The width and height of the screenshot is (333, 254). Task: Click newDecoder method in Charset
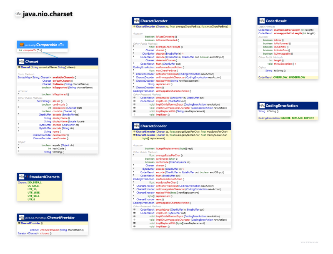(59, 135)
